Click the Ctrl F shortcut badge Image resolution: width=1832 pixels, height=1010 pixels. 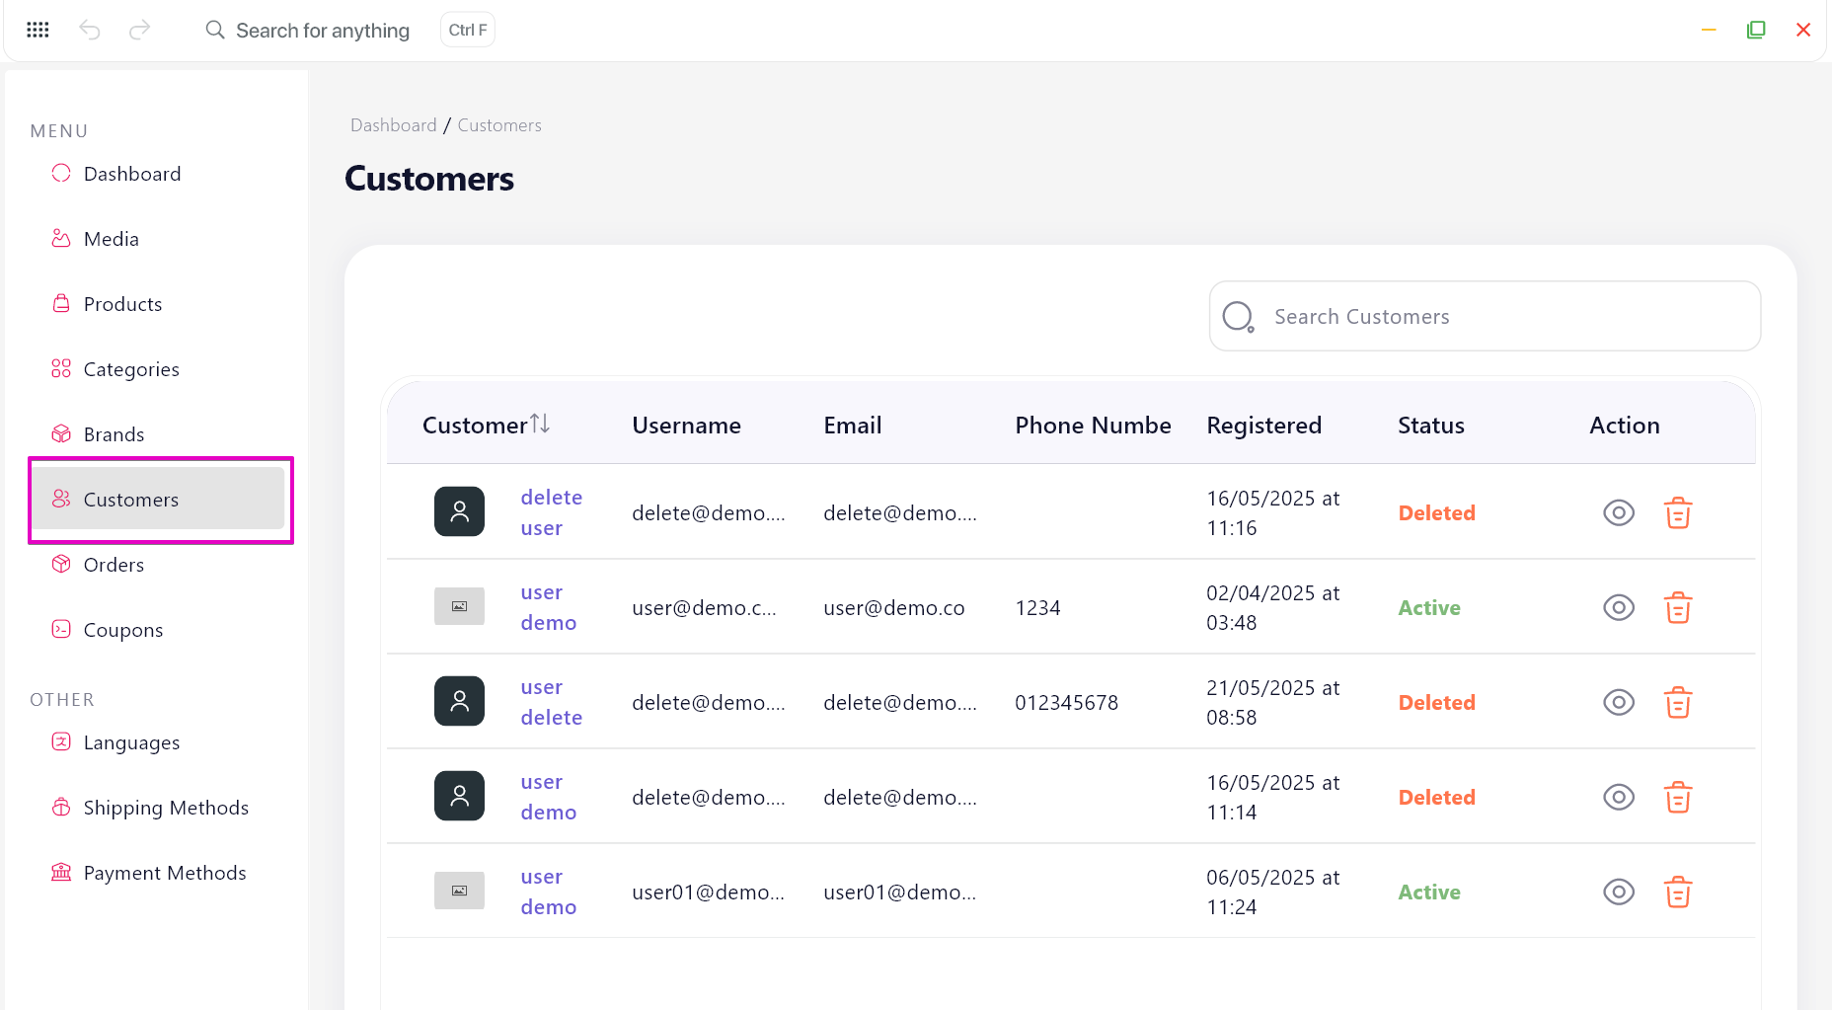pos(468,30)
